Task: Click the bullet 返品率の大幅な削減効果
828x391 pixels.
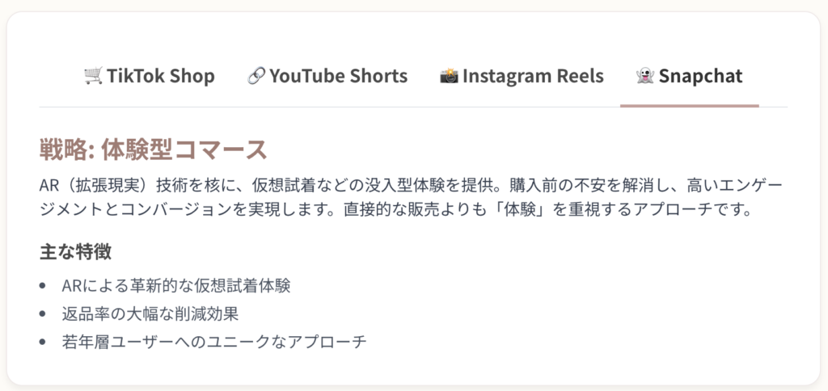Action: [150, 314]
